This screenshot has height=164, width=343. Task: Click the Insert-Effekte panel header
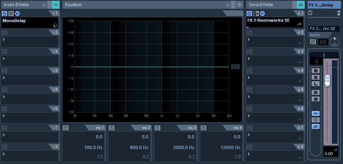click(x=21, y=5)
